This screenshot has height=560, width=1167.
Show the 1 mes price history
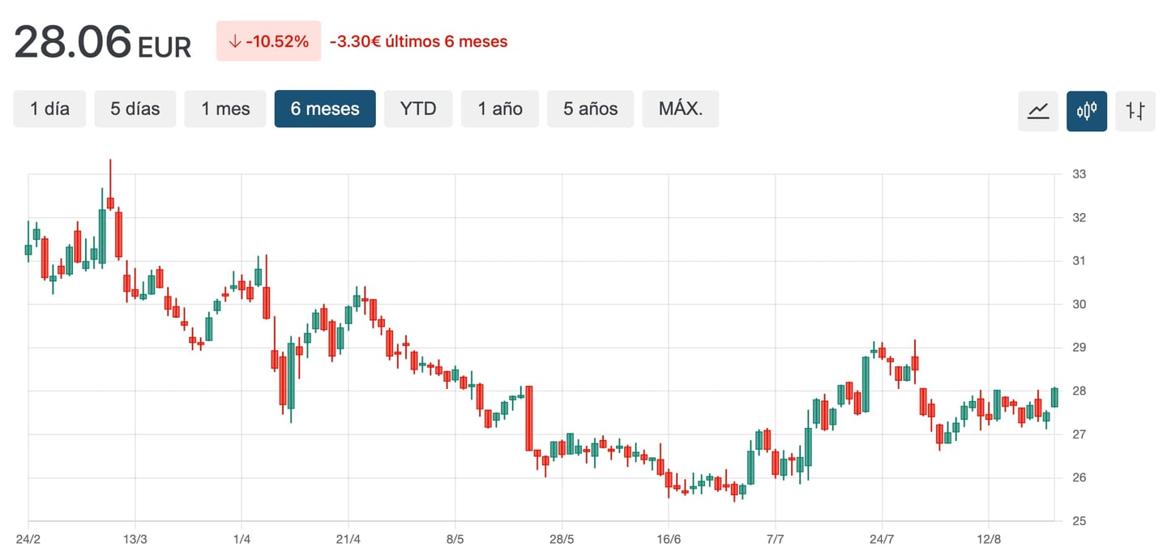click(x=225, y=109)
